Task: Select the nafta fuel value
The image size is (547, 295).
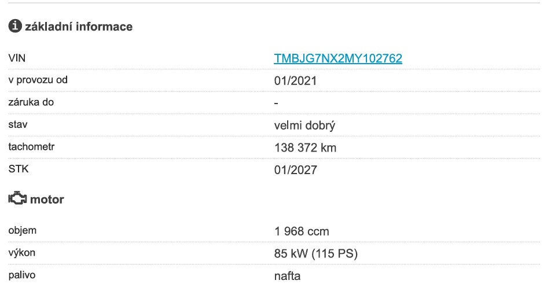Action: coord(287,276)
